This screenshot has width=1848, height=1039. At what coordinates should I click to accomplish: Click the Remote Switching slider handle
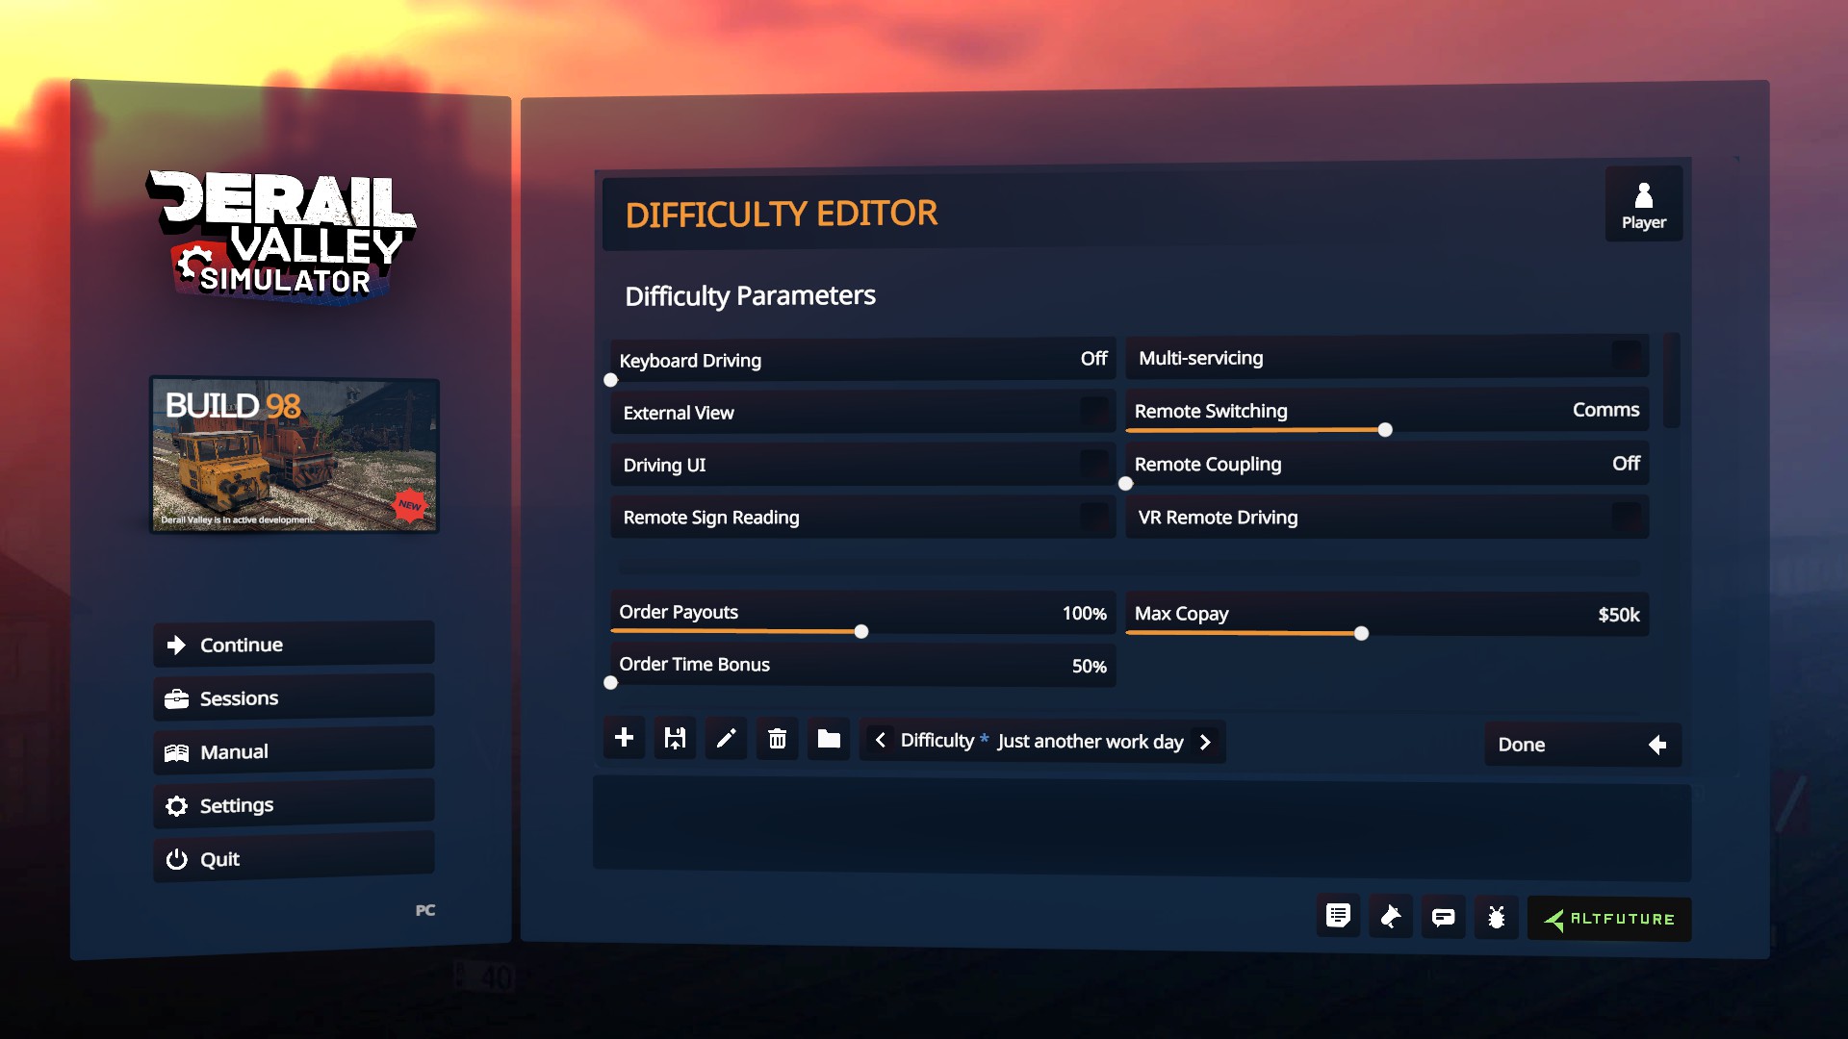1385,430
